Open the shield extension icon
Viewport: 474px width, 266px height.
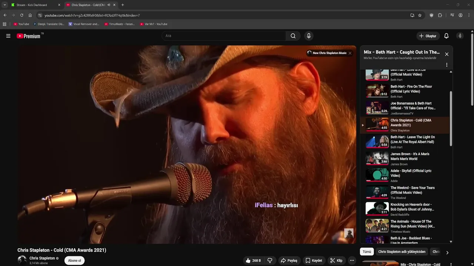pos(431,15)
